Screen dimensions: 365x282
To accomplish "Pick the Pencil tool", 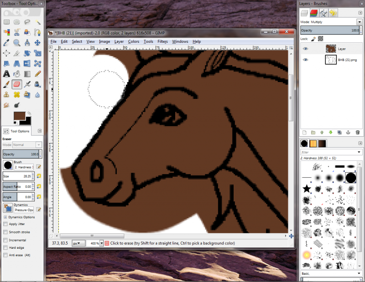I will (x=37, y=74).
